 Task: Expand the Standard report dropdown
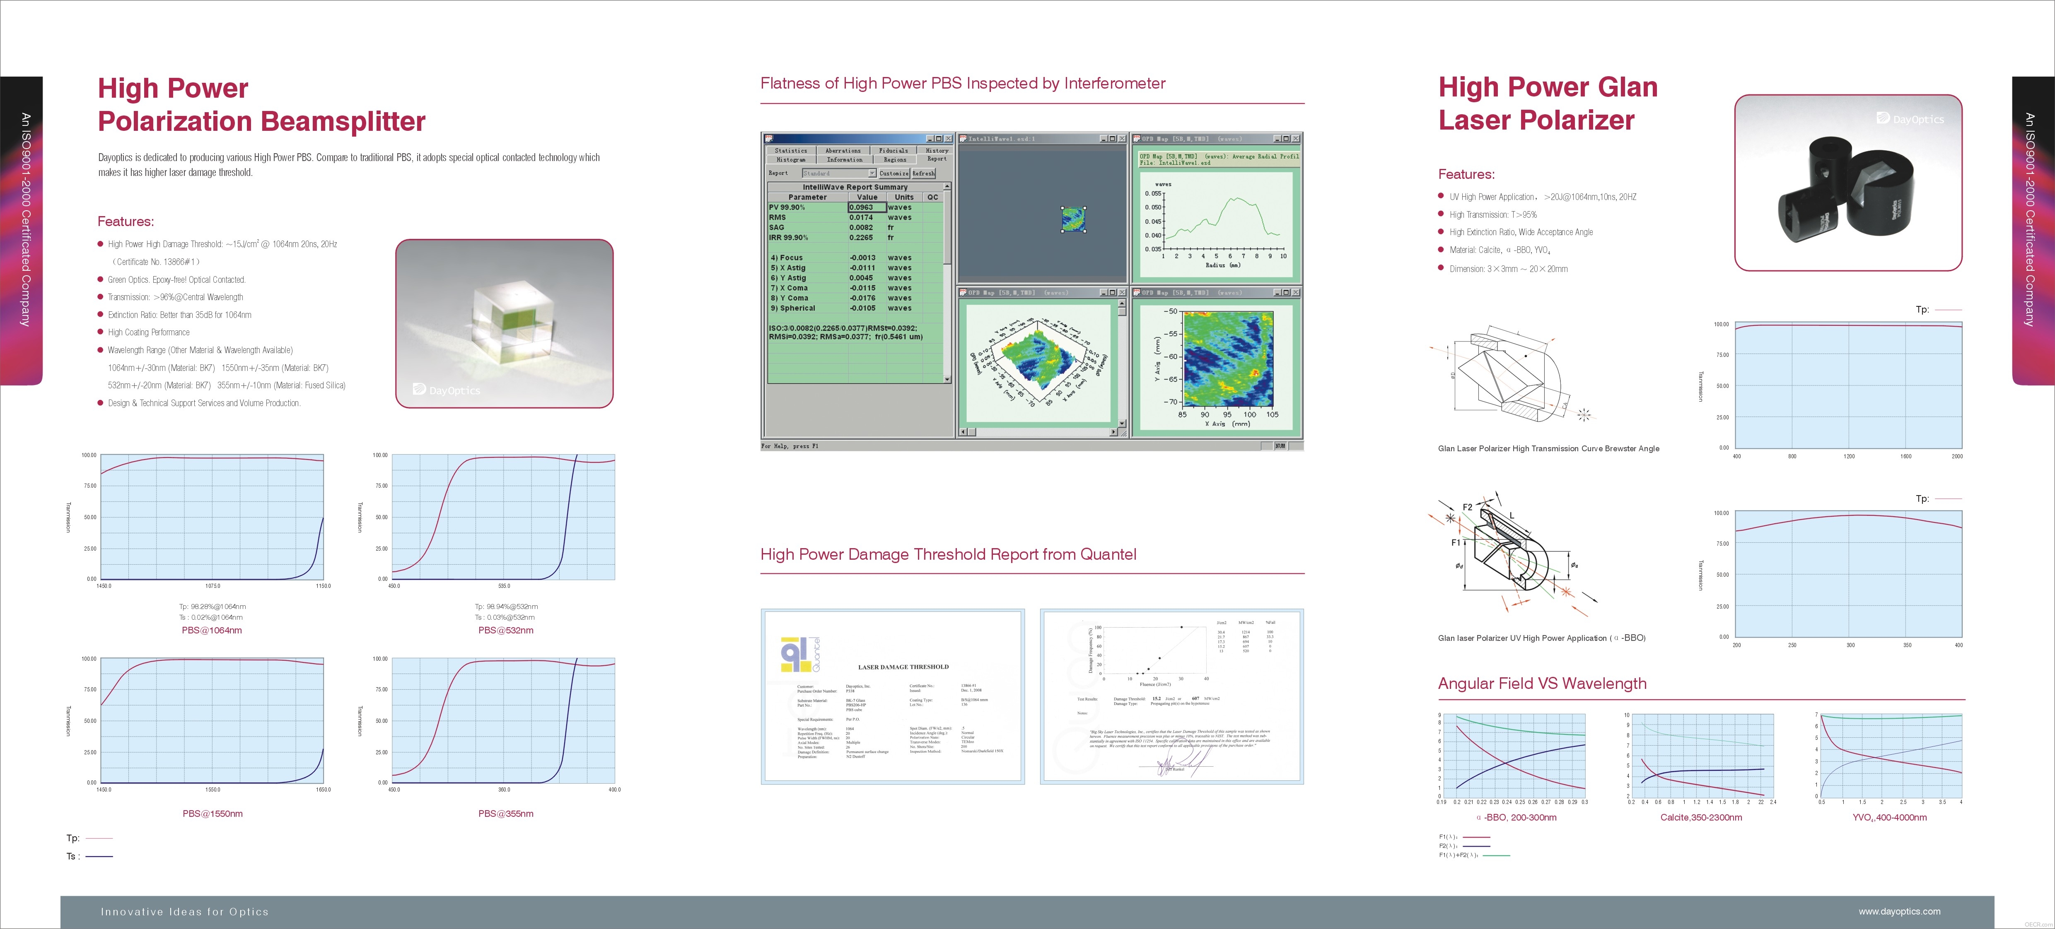click(x=872, y=173)
